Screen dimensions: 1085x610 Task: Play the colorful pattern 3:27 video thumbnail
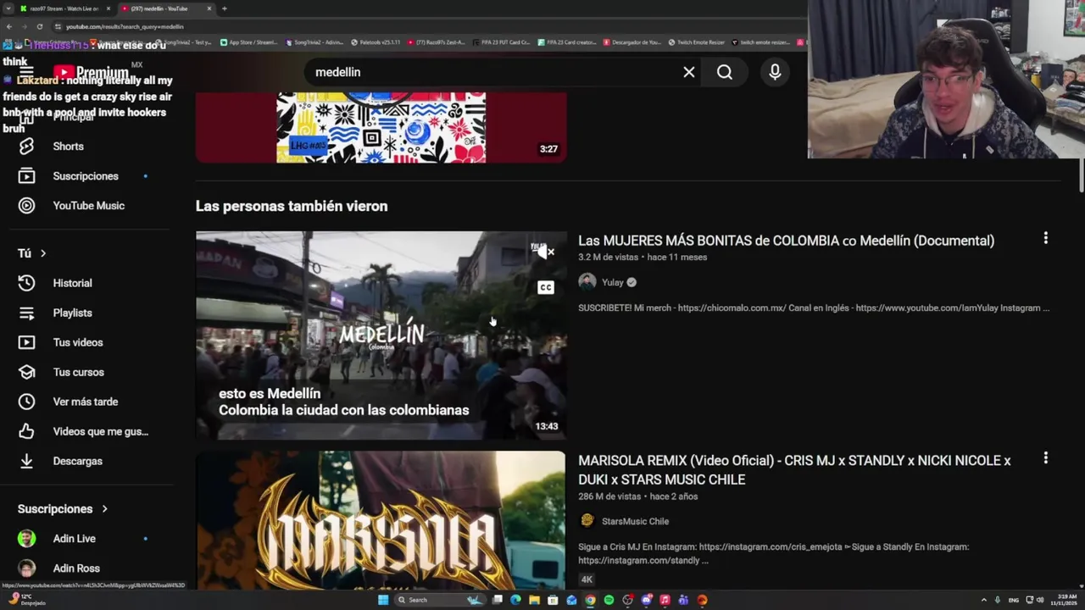coord(381,127)
